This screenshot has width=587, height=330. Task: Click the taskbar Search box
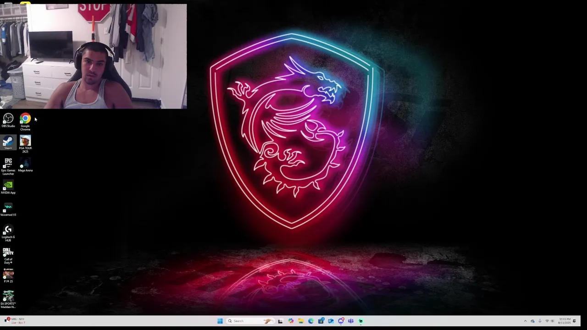click(250, 321)
